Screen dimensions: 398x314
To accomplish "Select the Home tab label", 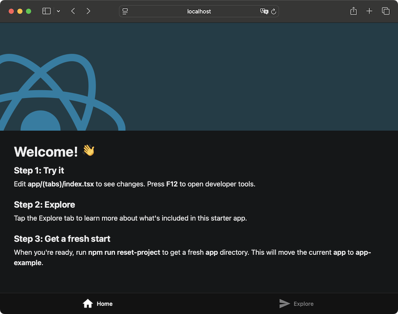I will 105,304.
